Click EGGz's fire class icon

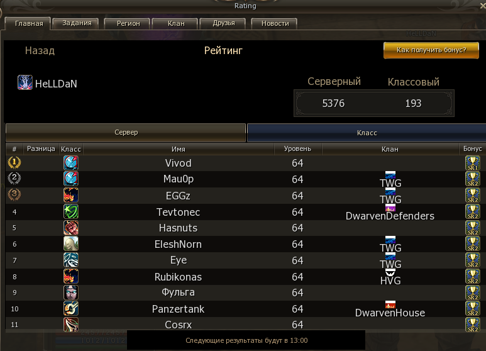tap(71, 196)
